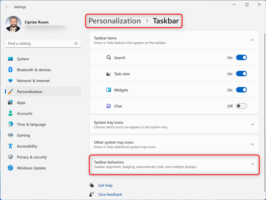Click the Give feedback link
This screenshot has width=266, height=200.
point(110,194)
